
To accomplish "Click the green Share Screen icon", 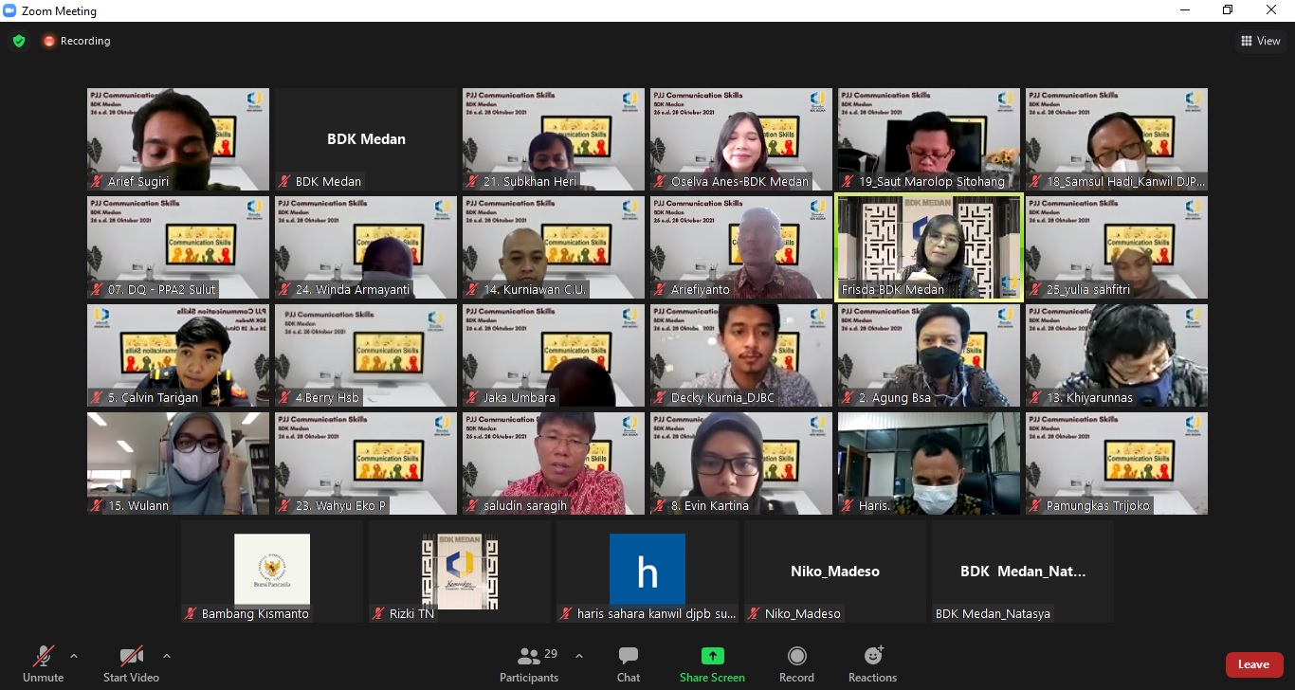I will (711, 655).
